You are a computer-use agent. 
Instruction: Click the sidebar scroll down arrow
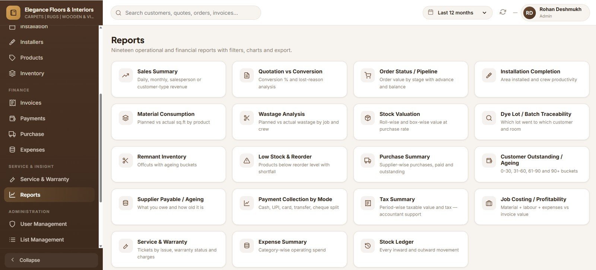pyautogui.click(x=101, y=246)
